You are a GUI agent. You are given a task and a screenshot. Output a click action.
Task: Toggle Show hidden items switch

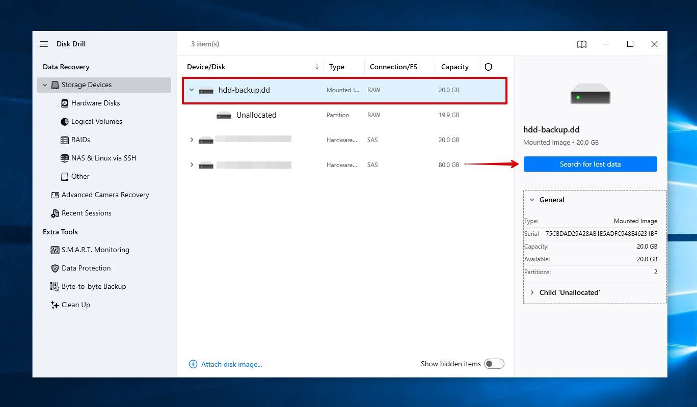pyautogui.click(x=494, y=364)
